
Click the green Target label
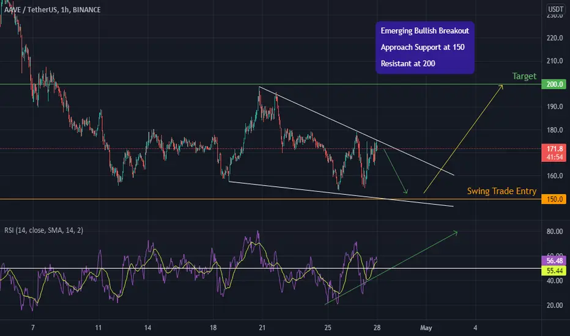(524, 76)
